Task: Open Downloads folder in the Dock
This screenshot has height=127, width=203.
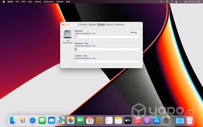Action: (x=180, y=120)
